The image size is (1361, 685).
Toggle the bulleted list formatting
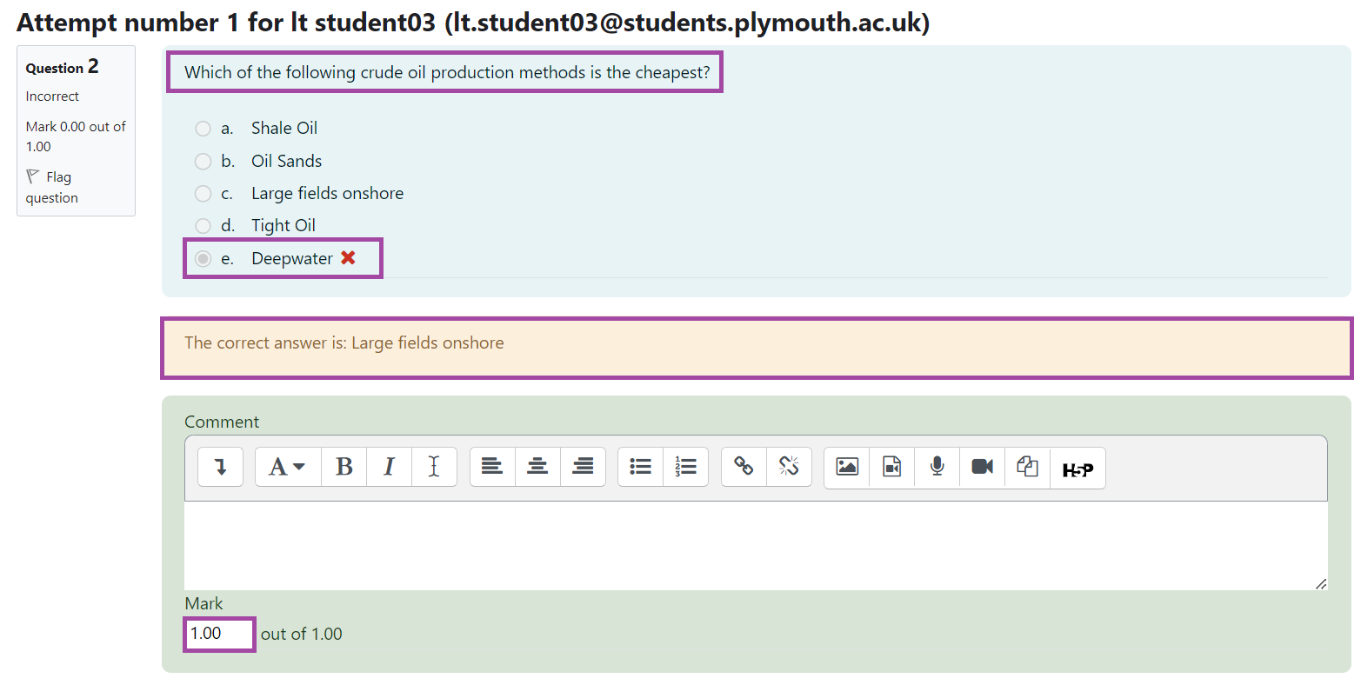[640, 467]
